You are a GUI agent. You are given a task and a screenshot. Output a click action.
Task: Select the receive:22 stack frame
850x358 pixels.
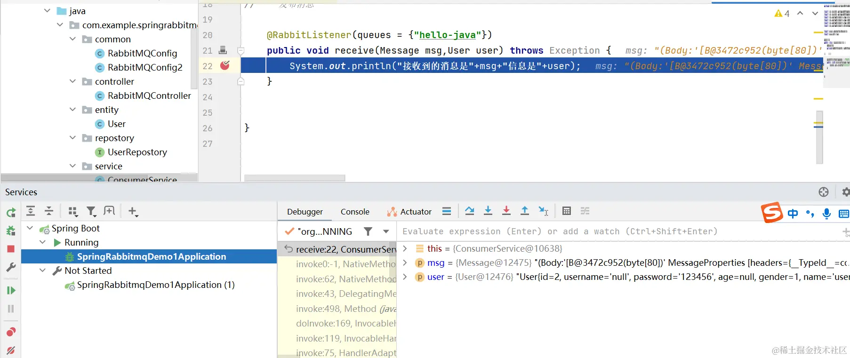(337, 249)
